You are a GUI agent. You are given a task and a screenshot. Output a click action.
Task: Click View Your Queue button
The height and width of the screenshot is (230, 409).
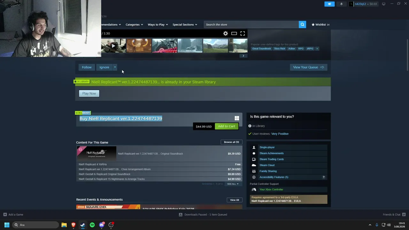[x=309, y=67]
